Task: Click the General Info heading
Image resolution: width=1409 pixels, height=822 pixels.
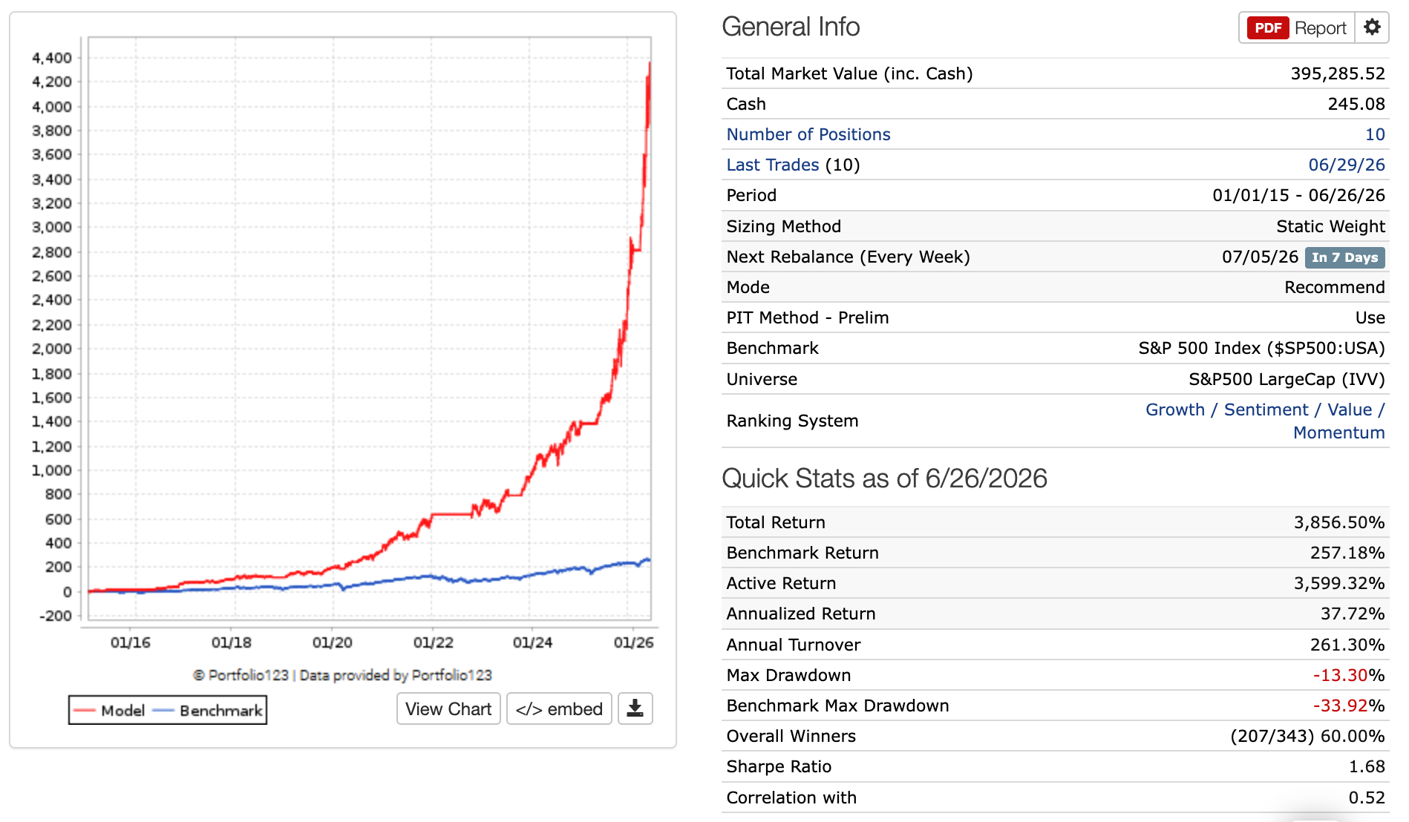Action: coord(791,27)
